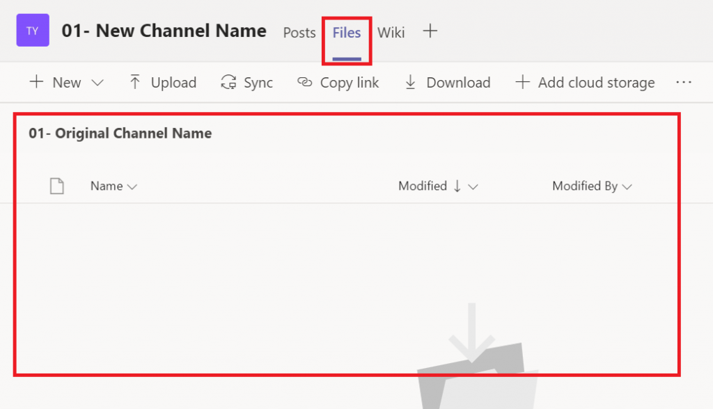Open the New dropdown menu

[66, 82]
